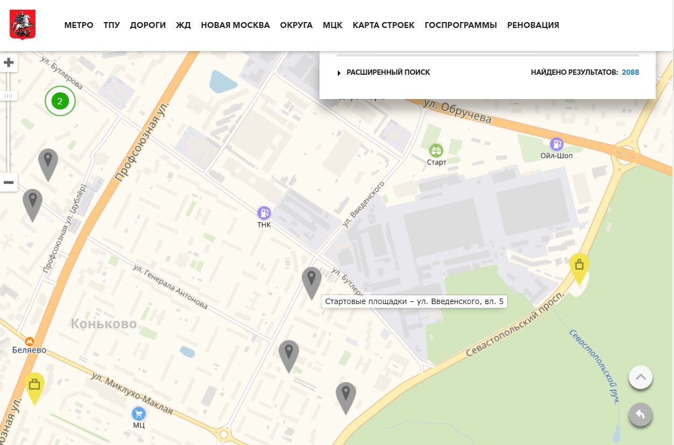The width and height of the screenshot is (674, 445).
Task: Expand РАСШИРЕННЫЙ ПОИСК section
Action: point(384,72)
